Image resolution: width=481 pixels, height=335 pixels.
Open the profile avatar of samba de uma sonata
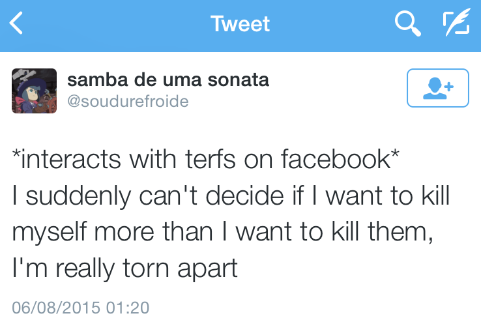click(x=33, y=89)
